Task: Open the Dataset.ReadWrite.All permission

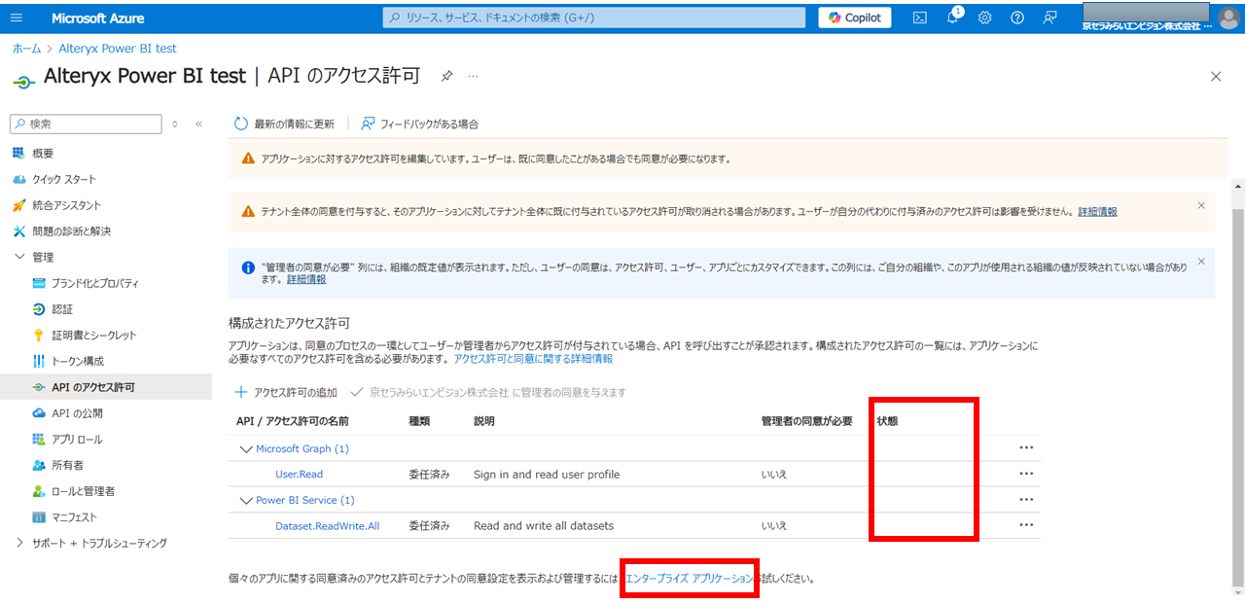Action: (327, 526)
